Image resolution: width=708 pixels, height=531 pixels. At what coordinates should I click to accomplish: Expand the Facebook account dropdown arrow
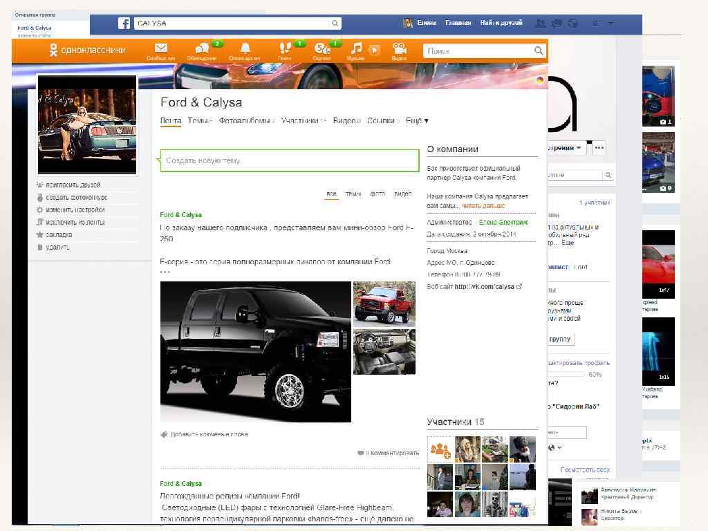(611, 23)
